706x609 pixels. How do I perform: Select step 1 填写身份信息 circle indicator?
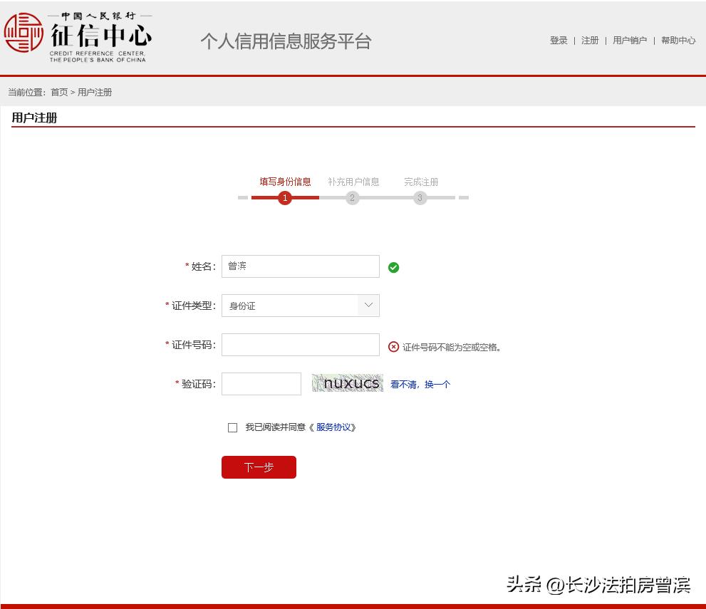284,197
